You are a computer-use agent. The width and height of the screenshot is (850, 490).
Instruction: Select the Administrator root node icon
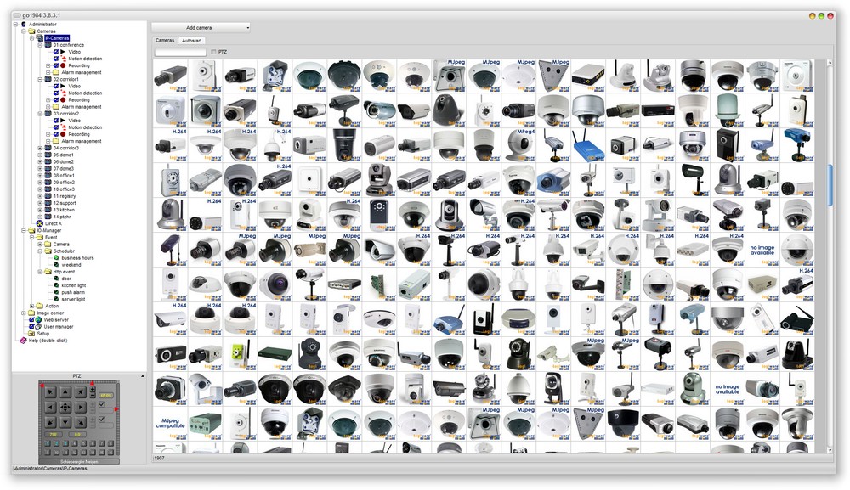(x=23, y=25)
